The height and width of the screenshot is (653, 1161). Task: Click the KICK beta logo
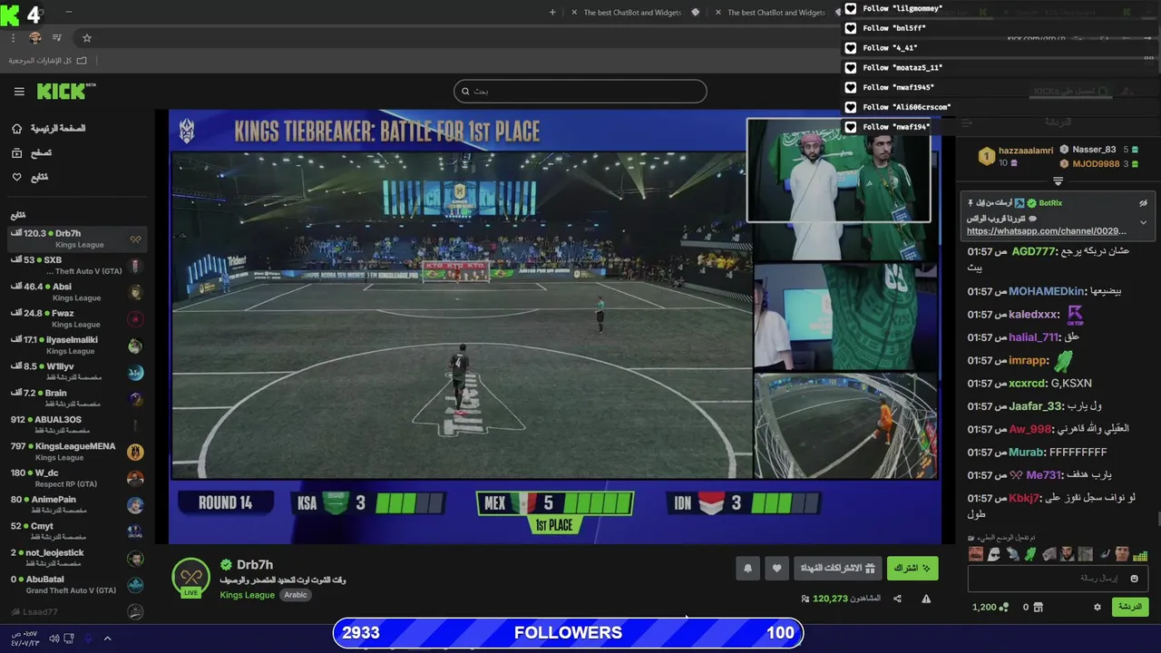[x=66, y=91]
